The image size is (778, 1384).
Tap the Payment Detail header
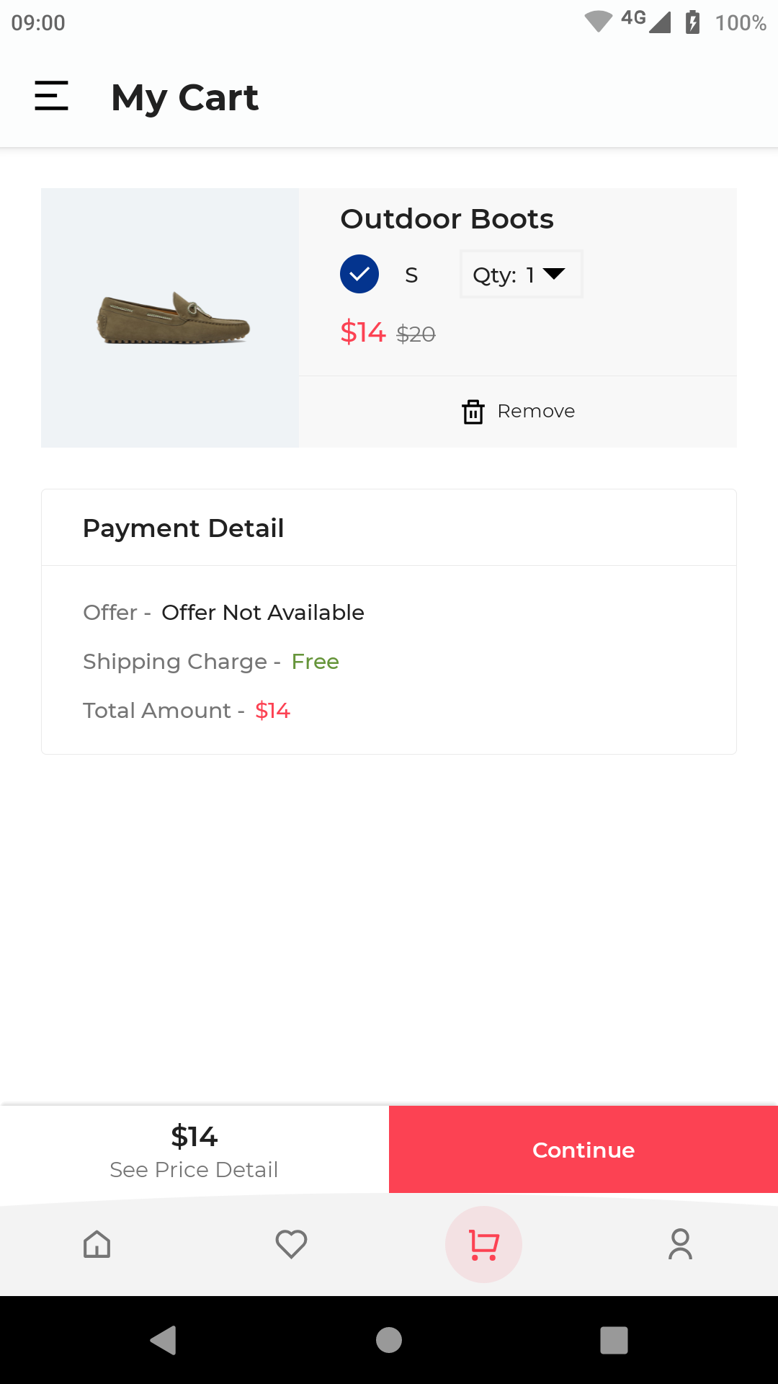click(184, 528)
